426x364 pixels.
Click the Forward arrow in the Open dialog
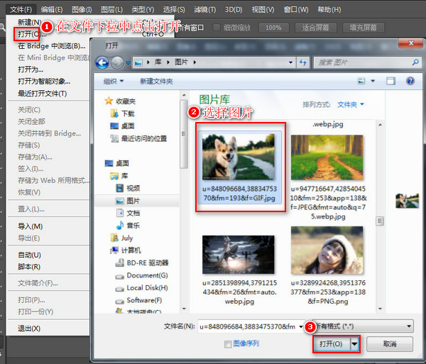click(x=117, y=62)
